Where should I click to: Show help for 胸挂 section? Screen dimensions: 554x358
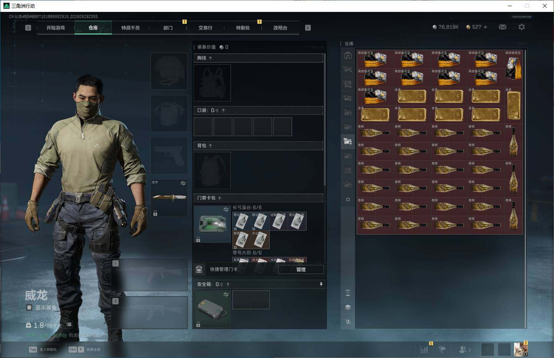210,58
